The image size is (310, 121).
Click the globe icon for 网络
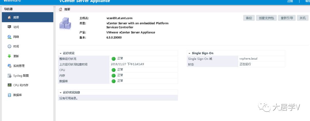(9, 37)
